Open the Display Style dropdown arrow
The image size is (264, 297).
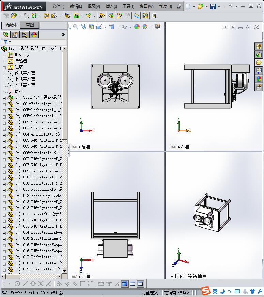[x=118, y=27]
